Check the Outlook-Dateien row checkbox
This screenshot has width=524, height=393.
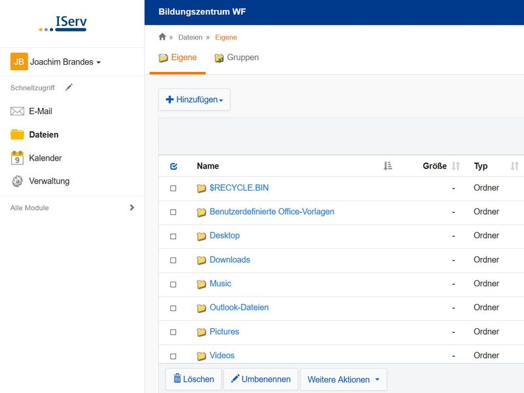coord(173,308)
